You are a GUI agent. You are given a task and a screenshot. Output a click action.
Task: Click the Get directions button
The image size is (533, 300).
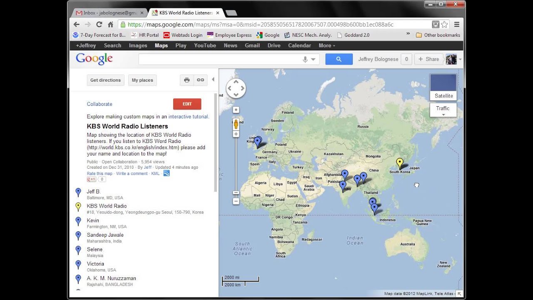point(105,80)
